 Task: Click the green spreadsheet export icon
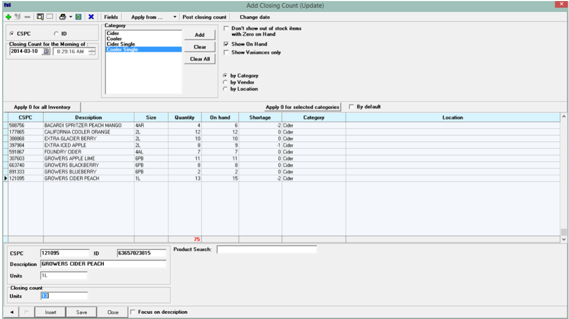coord(78,17)
